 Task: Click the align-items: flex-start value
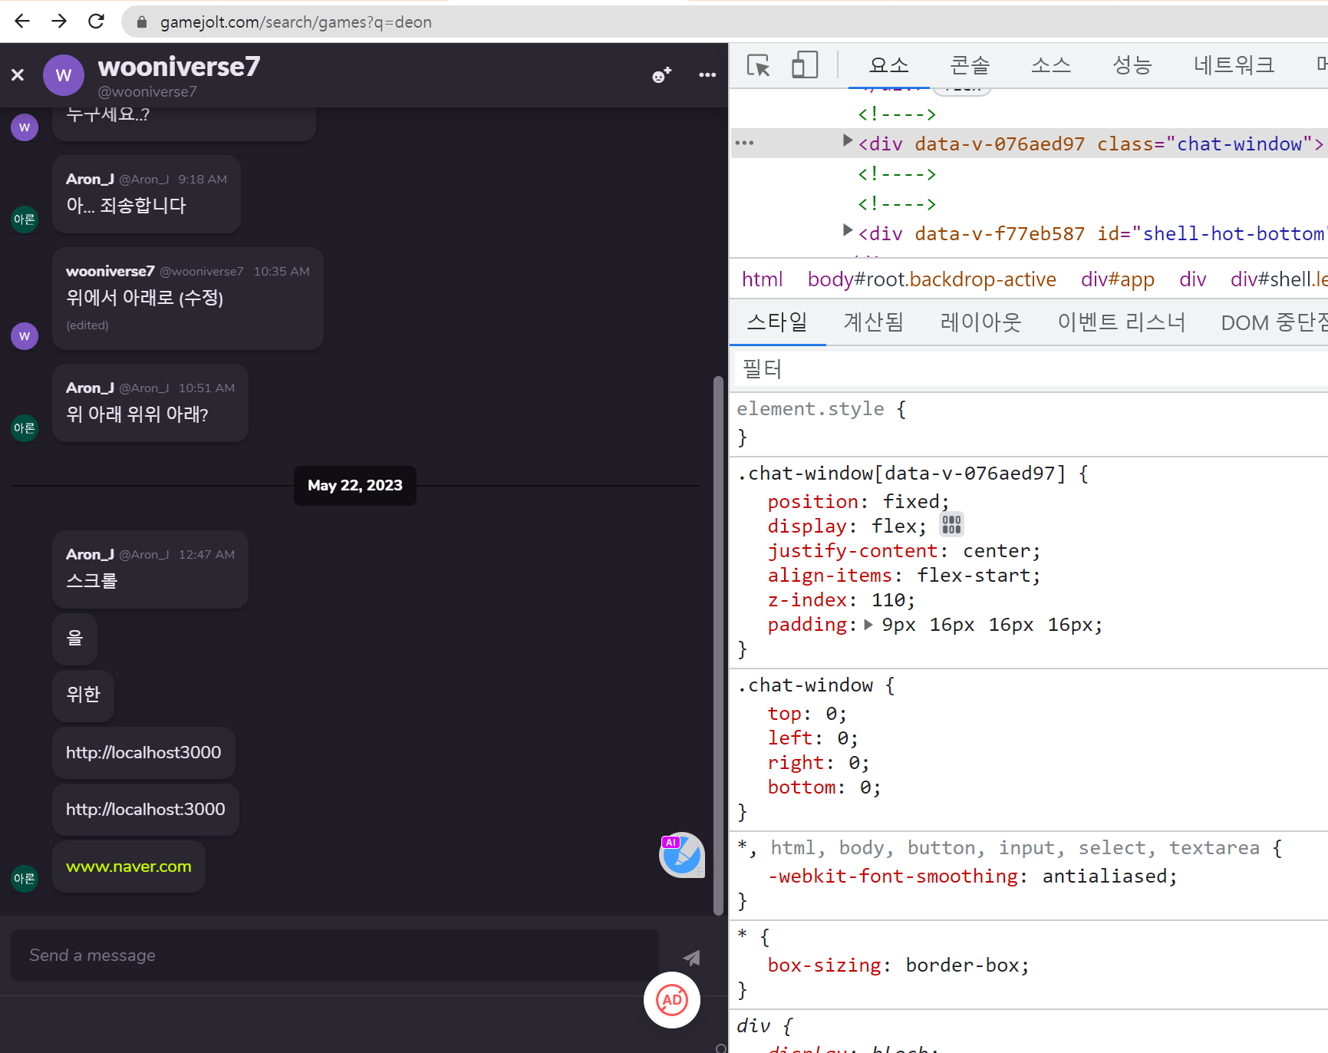click(973, 576)
